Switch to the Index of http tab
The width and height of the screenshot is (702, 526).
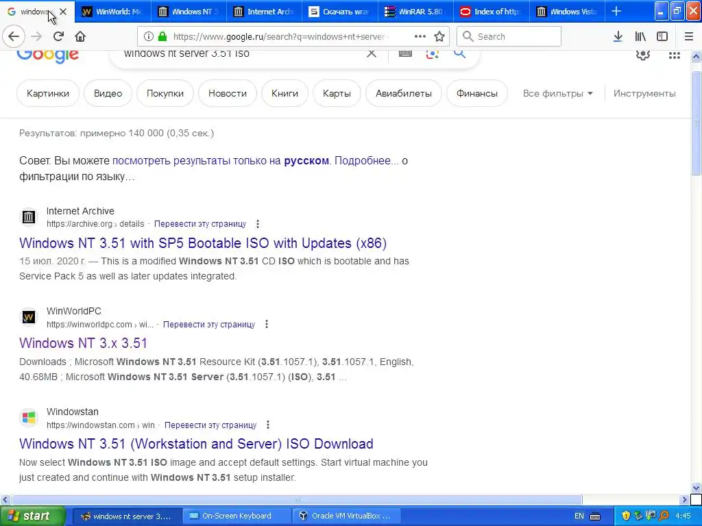[491, 12]
